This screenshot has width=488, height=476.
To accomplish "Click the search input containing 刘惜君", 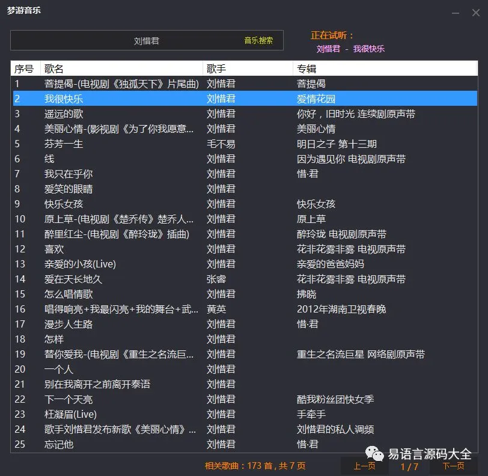I will point(146,40).
